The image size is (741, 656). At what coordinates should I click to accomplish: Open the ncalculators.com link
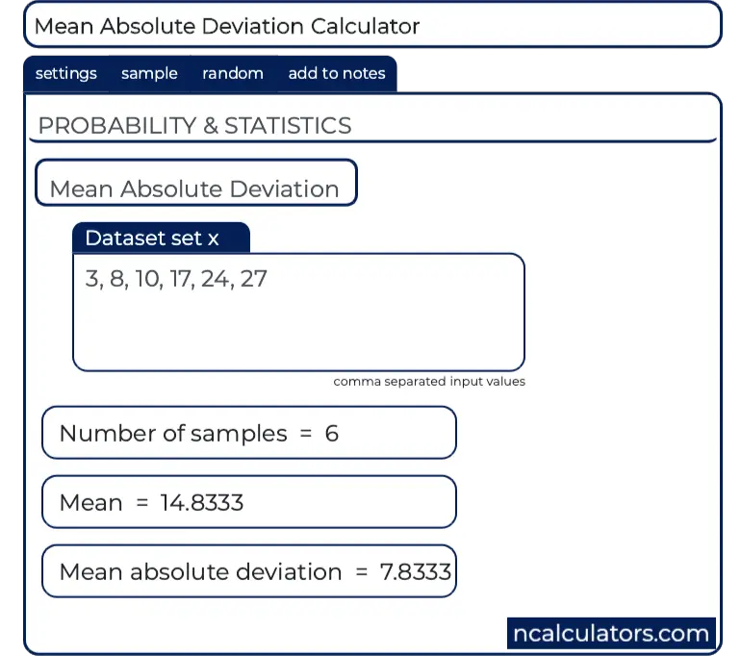coord(611,634)
